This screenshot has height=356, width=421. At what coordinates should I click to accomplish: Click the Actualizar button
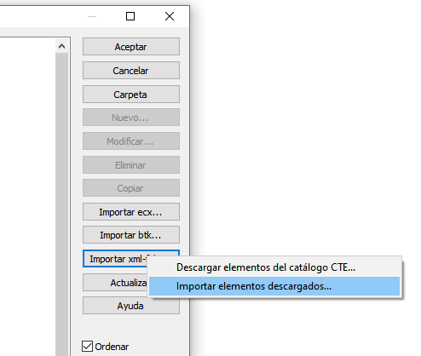click(x=115, y=283)
